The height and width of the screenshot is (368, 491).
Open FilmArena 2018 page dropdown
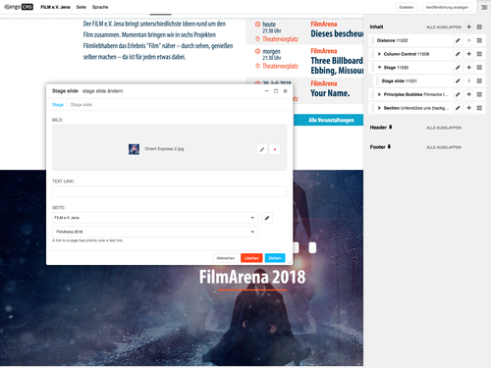[x=155, y=232]
